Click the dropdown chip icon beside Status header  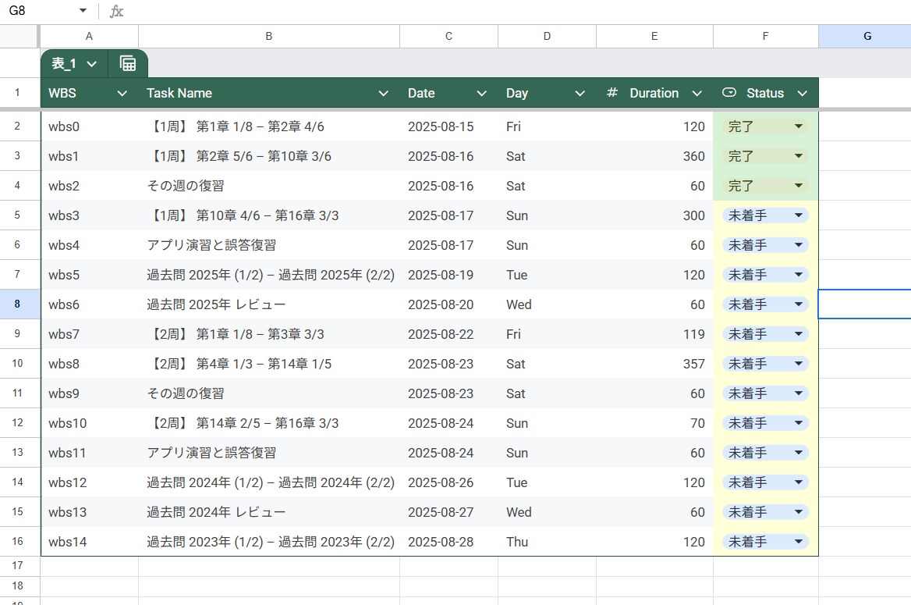click(728, 92)
